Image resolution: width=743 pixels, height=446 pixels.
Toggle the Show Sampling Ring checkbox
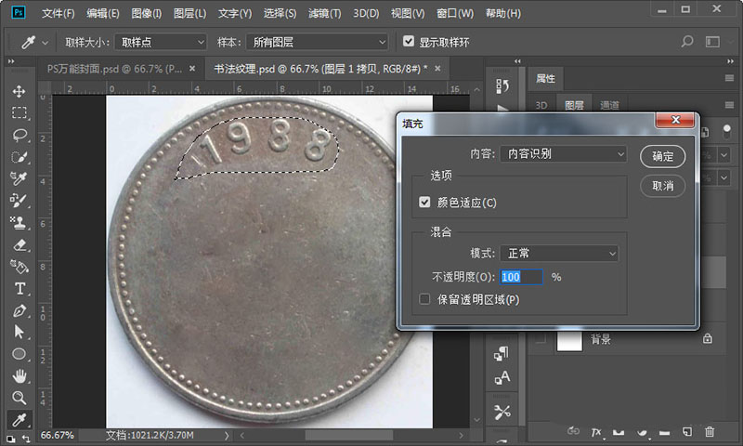tap(409, 41)
